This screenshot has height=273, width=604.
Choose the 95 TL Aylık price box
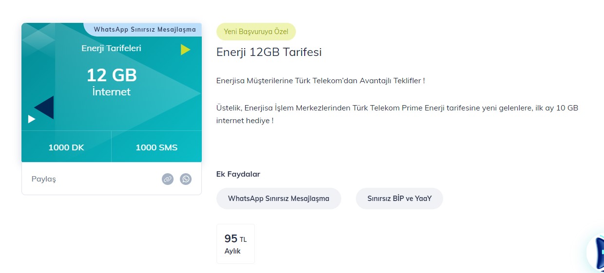[235, 244]
